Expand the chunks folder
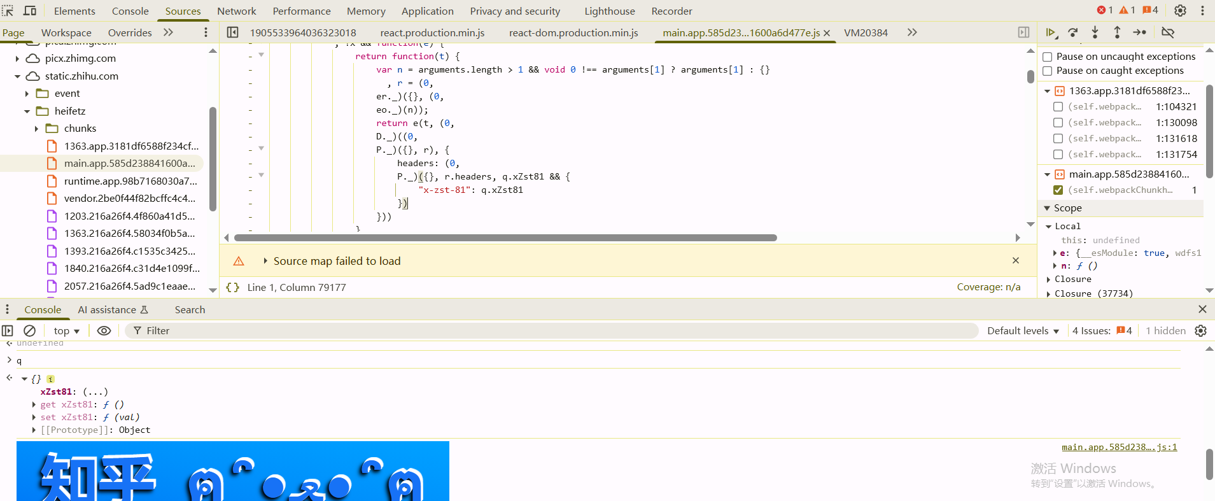Viewport: 1215px width, 501px height. click(x=36, y=129)
